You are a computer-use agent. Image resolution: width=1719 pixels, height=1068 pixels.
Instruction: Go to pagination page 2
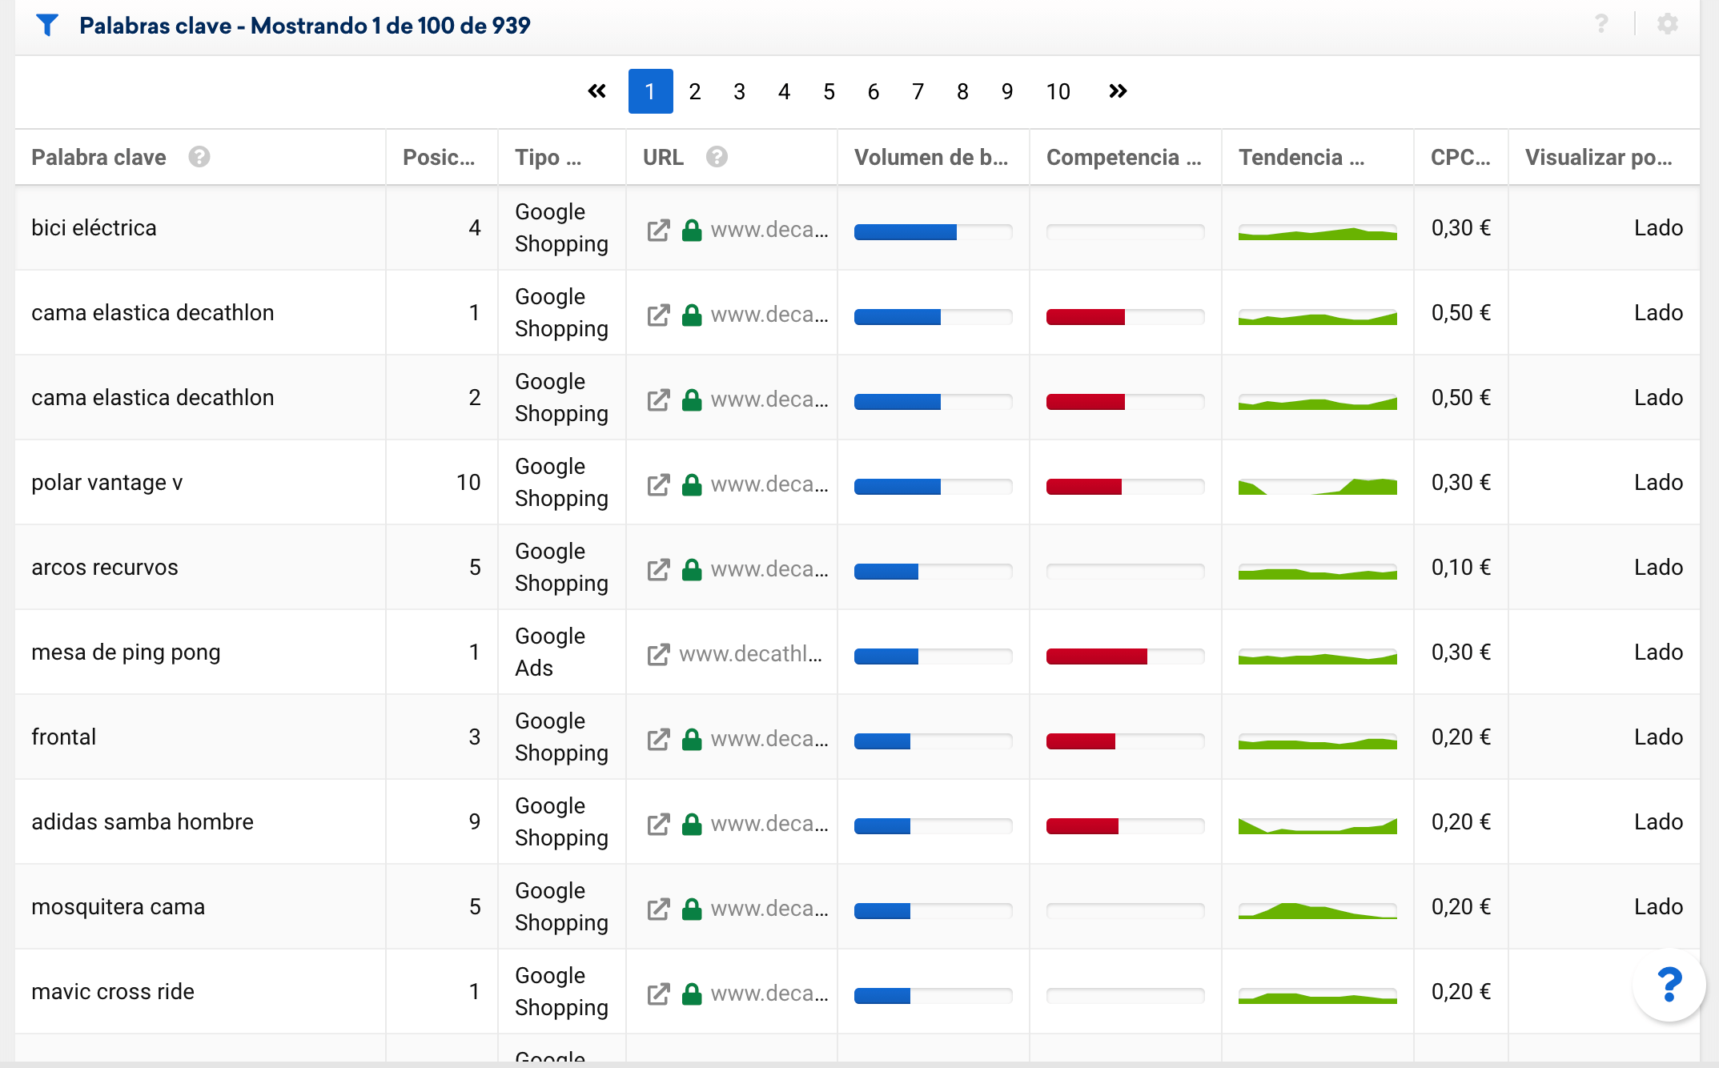click(694, 91)
